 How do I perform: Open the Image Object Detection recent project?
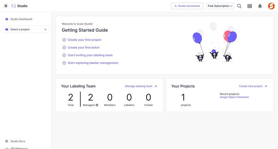234,97
